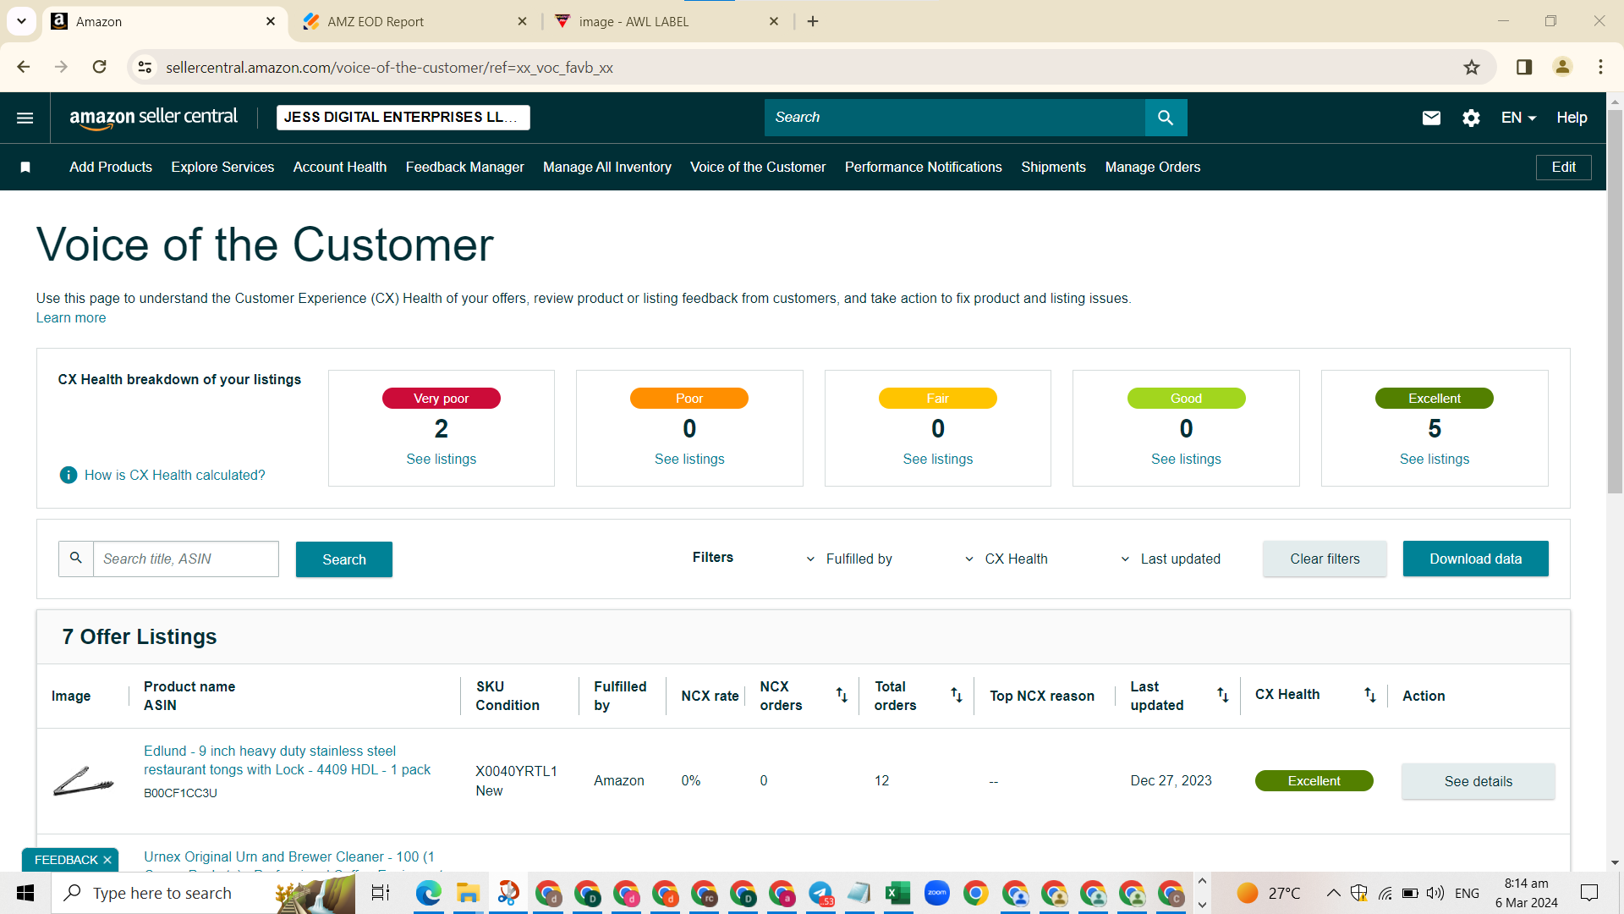Open the browser side panel icon

1524,67
